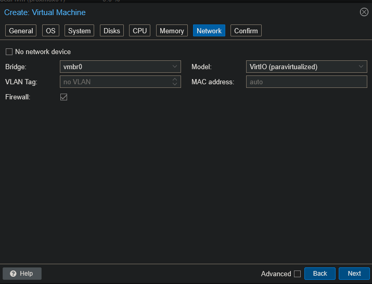Image resolution: width=372 pixels, height=284 pixels.
Task: Go to the System tab
Action: click(x=79, y=31)
